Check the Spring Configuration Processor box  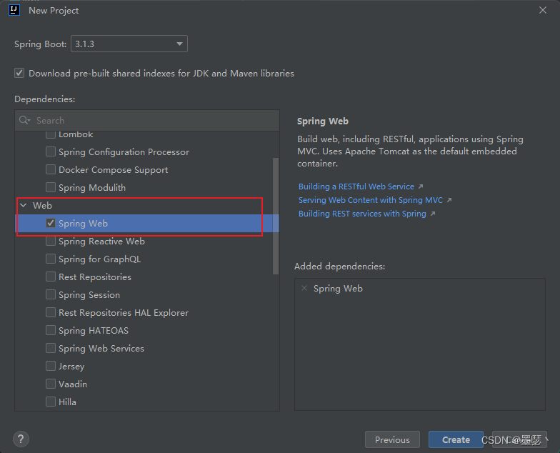click(51, 151)
